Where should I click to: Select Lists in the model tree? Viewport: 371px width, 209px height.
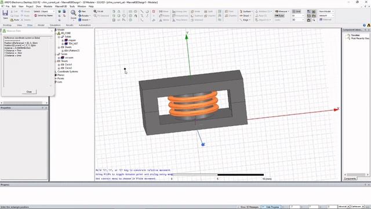60,82
